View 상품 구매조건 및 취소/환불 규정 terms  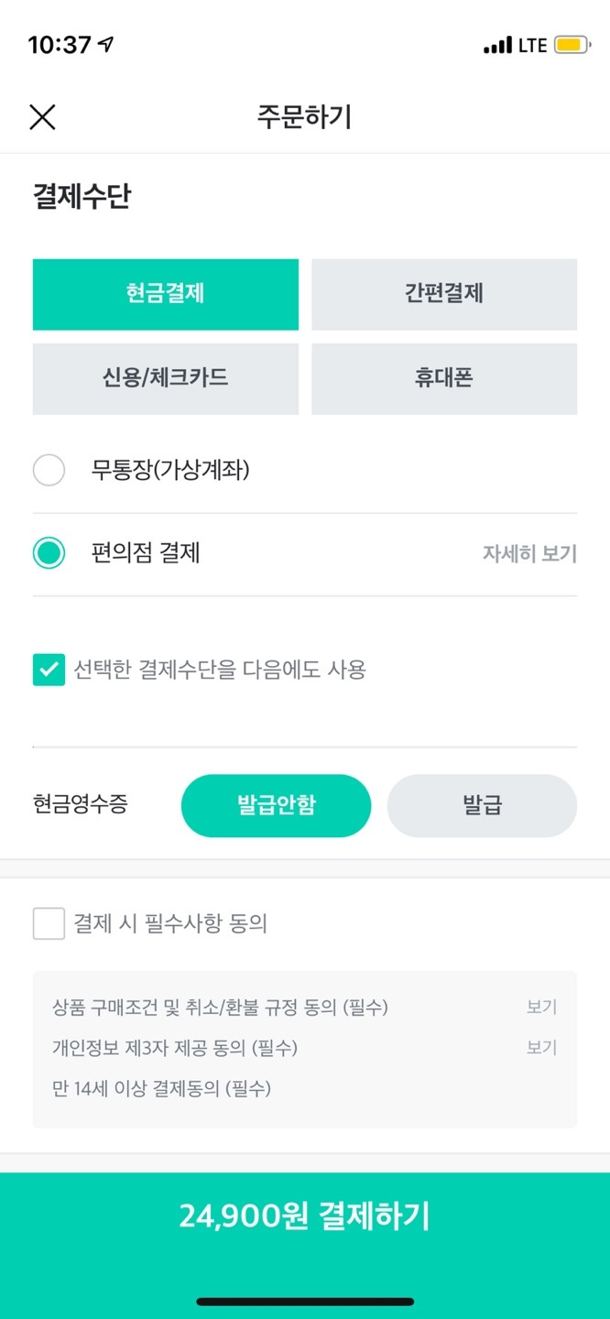click(541, 1007)
